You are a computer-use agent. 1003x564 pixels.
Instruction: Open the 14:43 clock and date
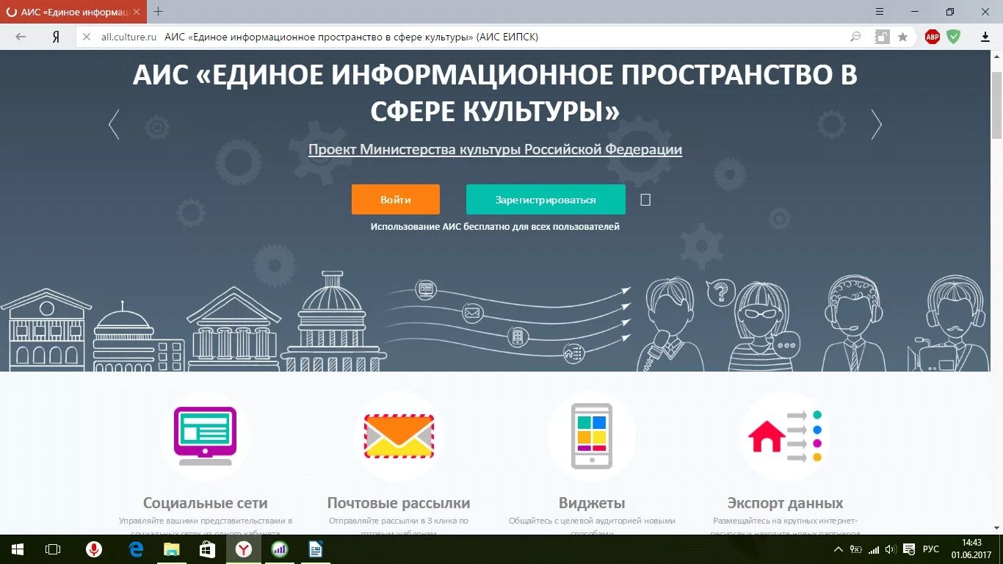click(x=971, y=549)
